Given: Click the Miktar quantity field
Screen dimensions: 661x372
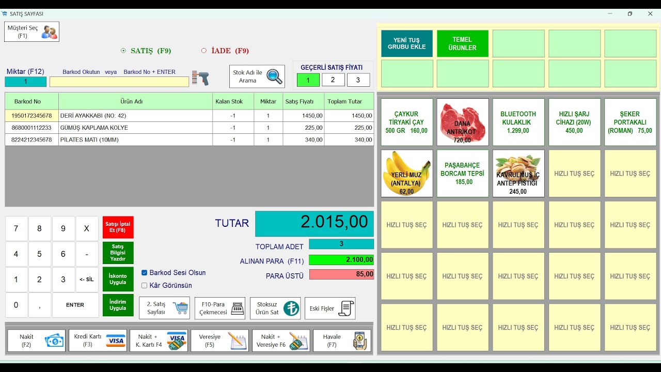Looking at the screenshot, I should (25, 82).
